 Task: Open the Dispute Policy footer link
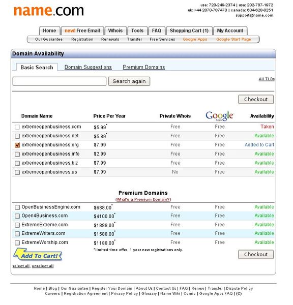(240, 288)
